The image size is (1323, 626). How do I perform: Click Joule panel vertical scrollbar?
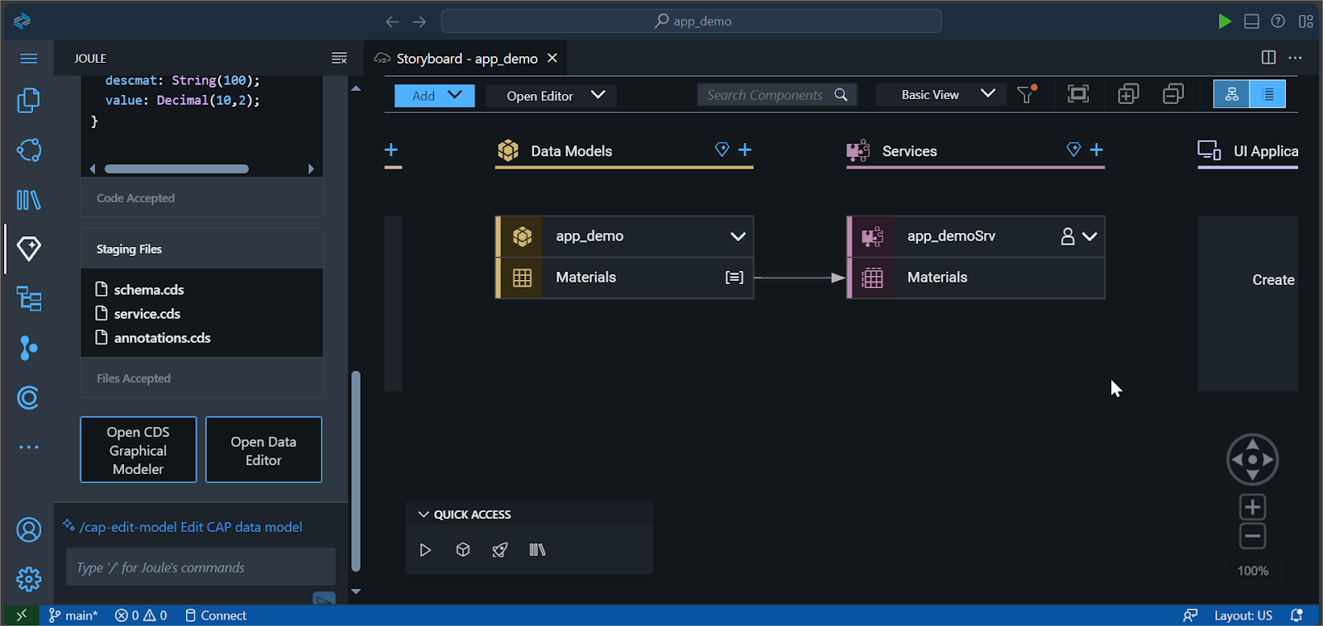[x=356, y=471]
